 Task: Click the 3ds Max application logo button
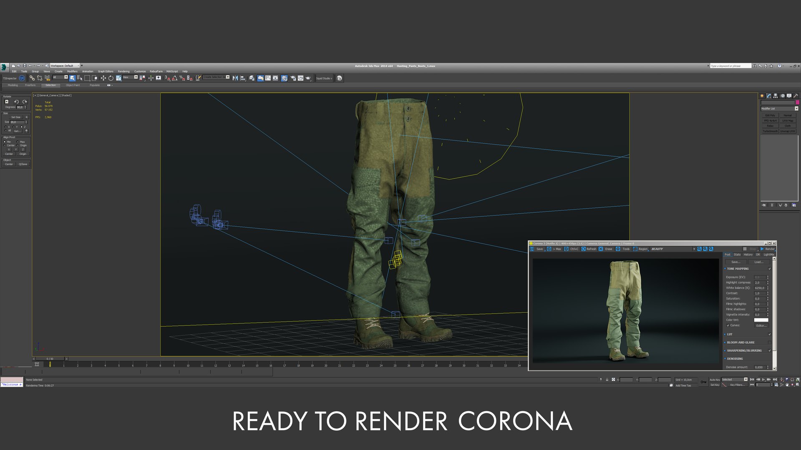pos(4,67)
